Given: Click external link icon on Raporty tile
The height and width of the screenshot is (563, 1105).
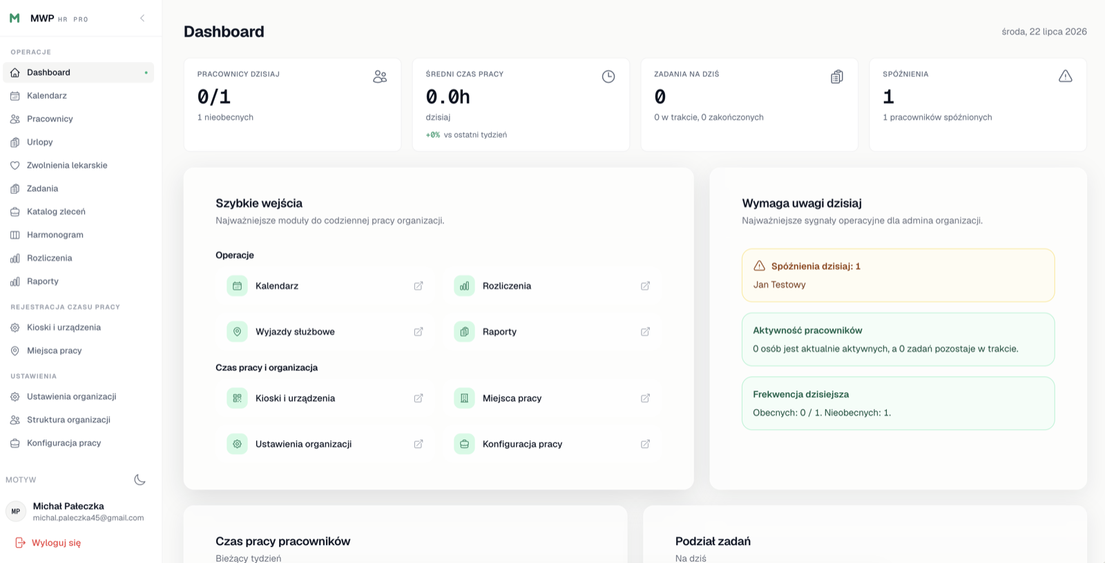Looking at the screenshot, I should (x=645, y=332).
